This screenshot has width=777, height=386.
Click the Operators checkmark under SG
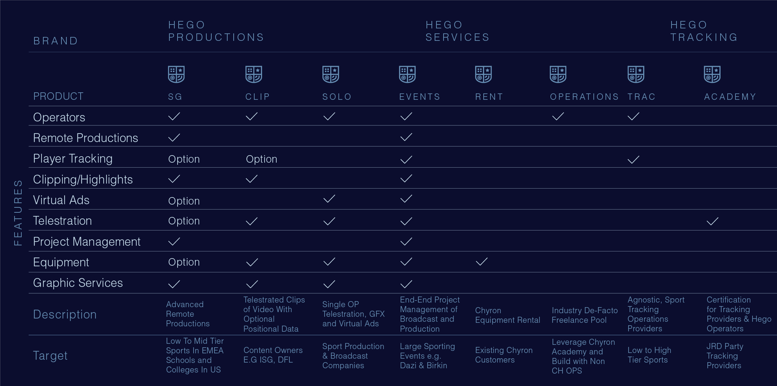174,116
